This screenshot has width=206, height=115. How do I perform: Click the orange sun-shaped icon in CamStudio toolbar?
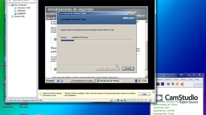[x=177, y=84]
